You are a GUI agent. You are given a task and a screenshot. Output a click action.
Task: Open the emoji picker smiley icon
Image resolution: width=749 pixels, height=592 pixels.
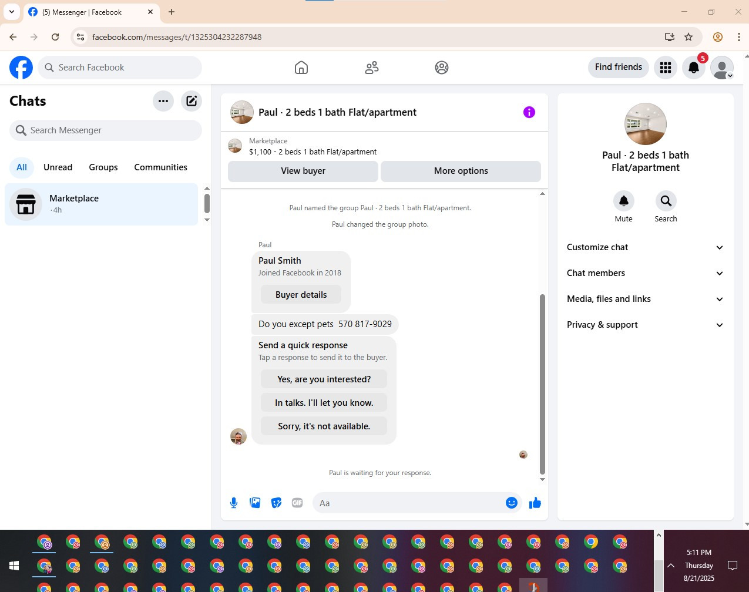(512, 503)
